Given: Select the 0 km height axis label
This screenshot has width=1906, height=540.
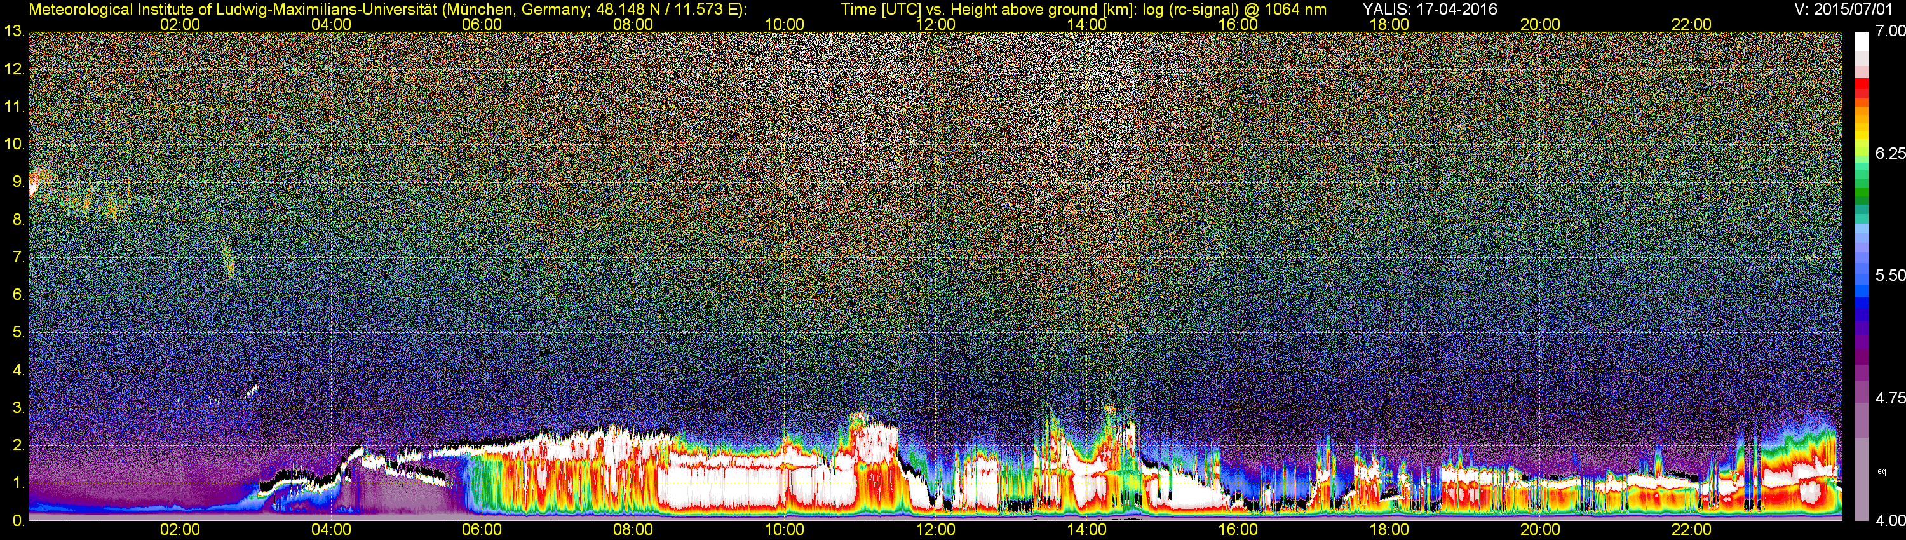Looking at the screenshot, I should (x=18, y=520).
